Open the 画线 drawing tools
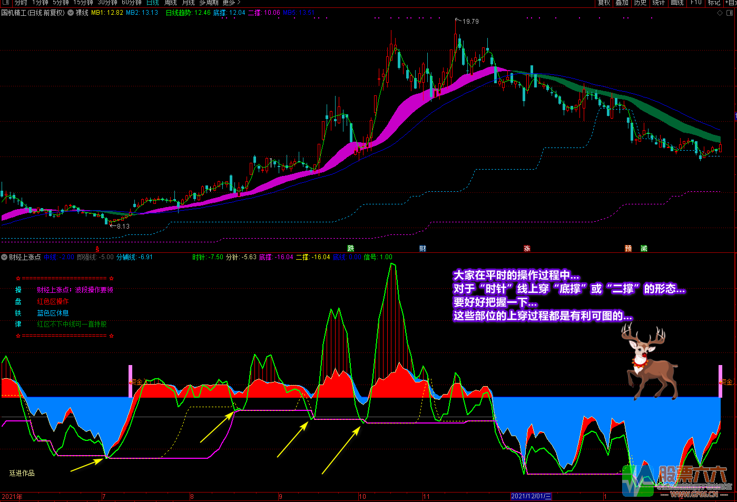The height and width of the screenshot is (502, 737). (677, 3)
